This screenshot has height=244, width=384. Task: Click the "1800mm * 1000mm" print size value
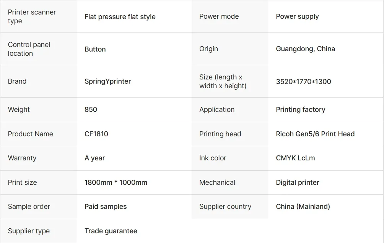coord(116,183)
